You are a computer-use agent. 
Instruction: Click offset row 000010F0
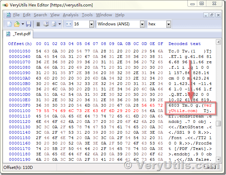[x=20, y=105]
